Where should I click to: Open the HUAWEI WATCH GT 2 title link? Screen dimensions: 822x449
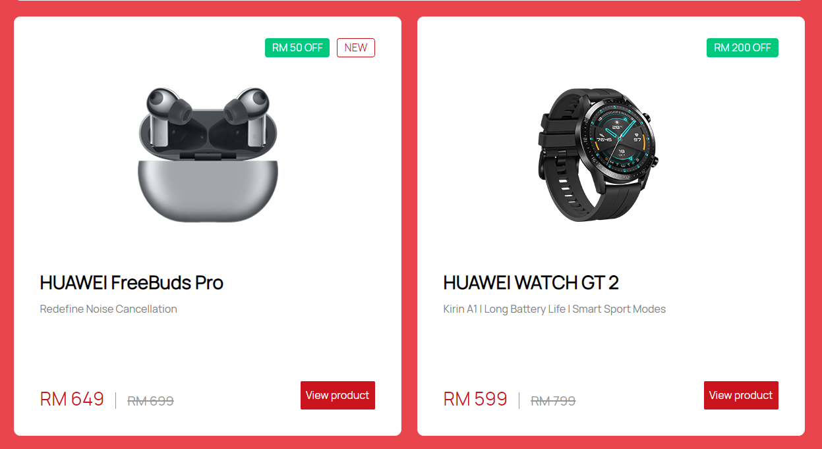pyautogui.click(x=531, y=282)
